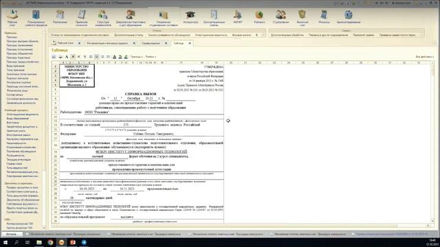Close the Таблица tab
The width and height of the screenshot is (440, 247).
point(190,43)
